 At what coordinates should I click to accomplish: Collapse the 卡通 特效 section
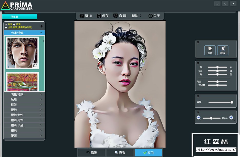pyautogui.click(x=24, y=33)
